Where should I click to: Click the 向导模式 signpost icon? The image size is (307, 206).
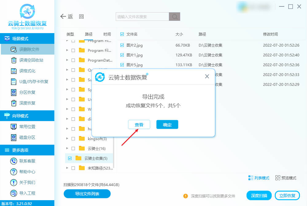tap(7, 116)
